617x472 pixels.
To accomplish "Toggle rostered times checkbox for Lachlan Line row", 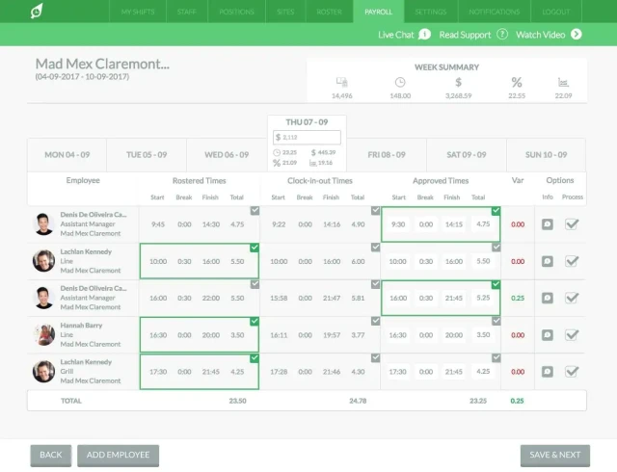I will (255, 248).
